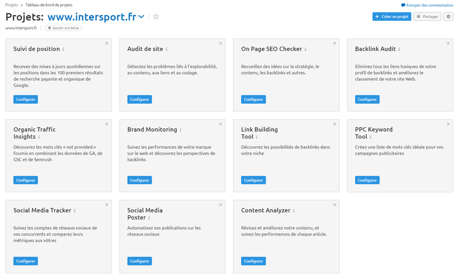The image size is (460, 279).
Task: Close the Suivi de position card
Action: click(x=107, y=44)
